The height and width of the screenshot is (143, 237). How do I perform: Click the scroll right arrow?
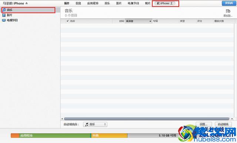click(232, 119)
